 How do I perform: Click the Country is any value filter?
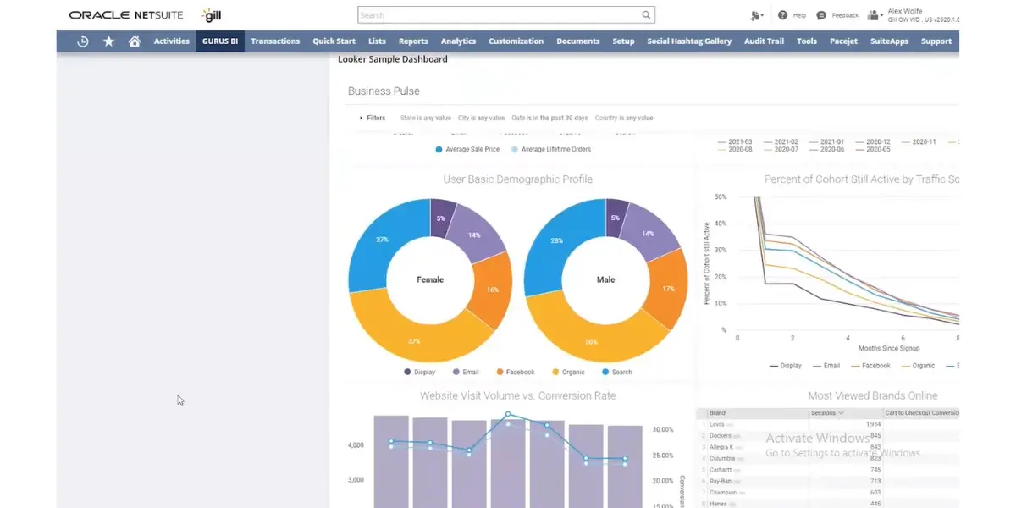tap(624, 119)
